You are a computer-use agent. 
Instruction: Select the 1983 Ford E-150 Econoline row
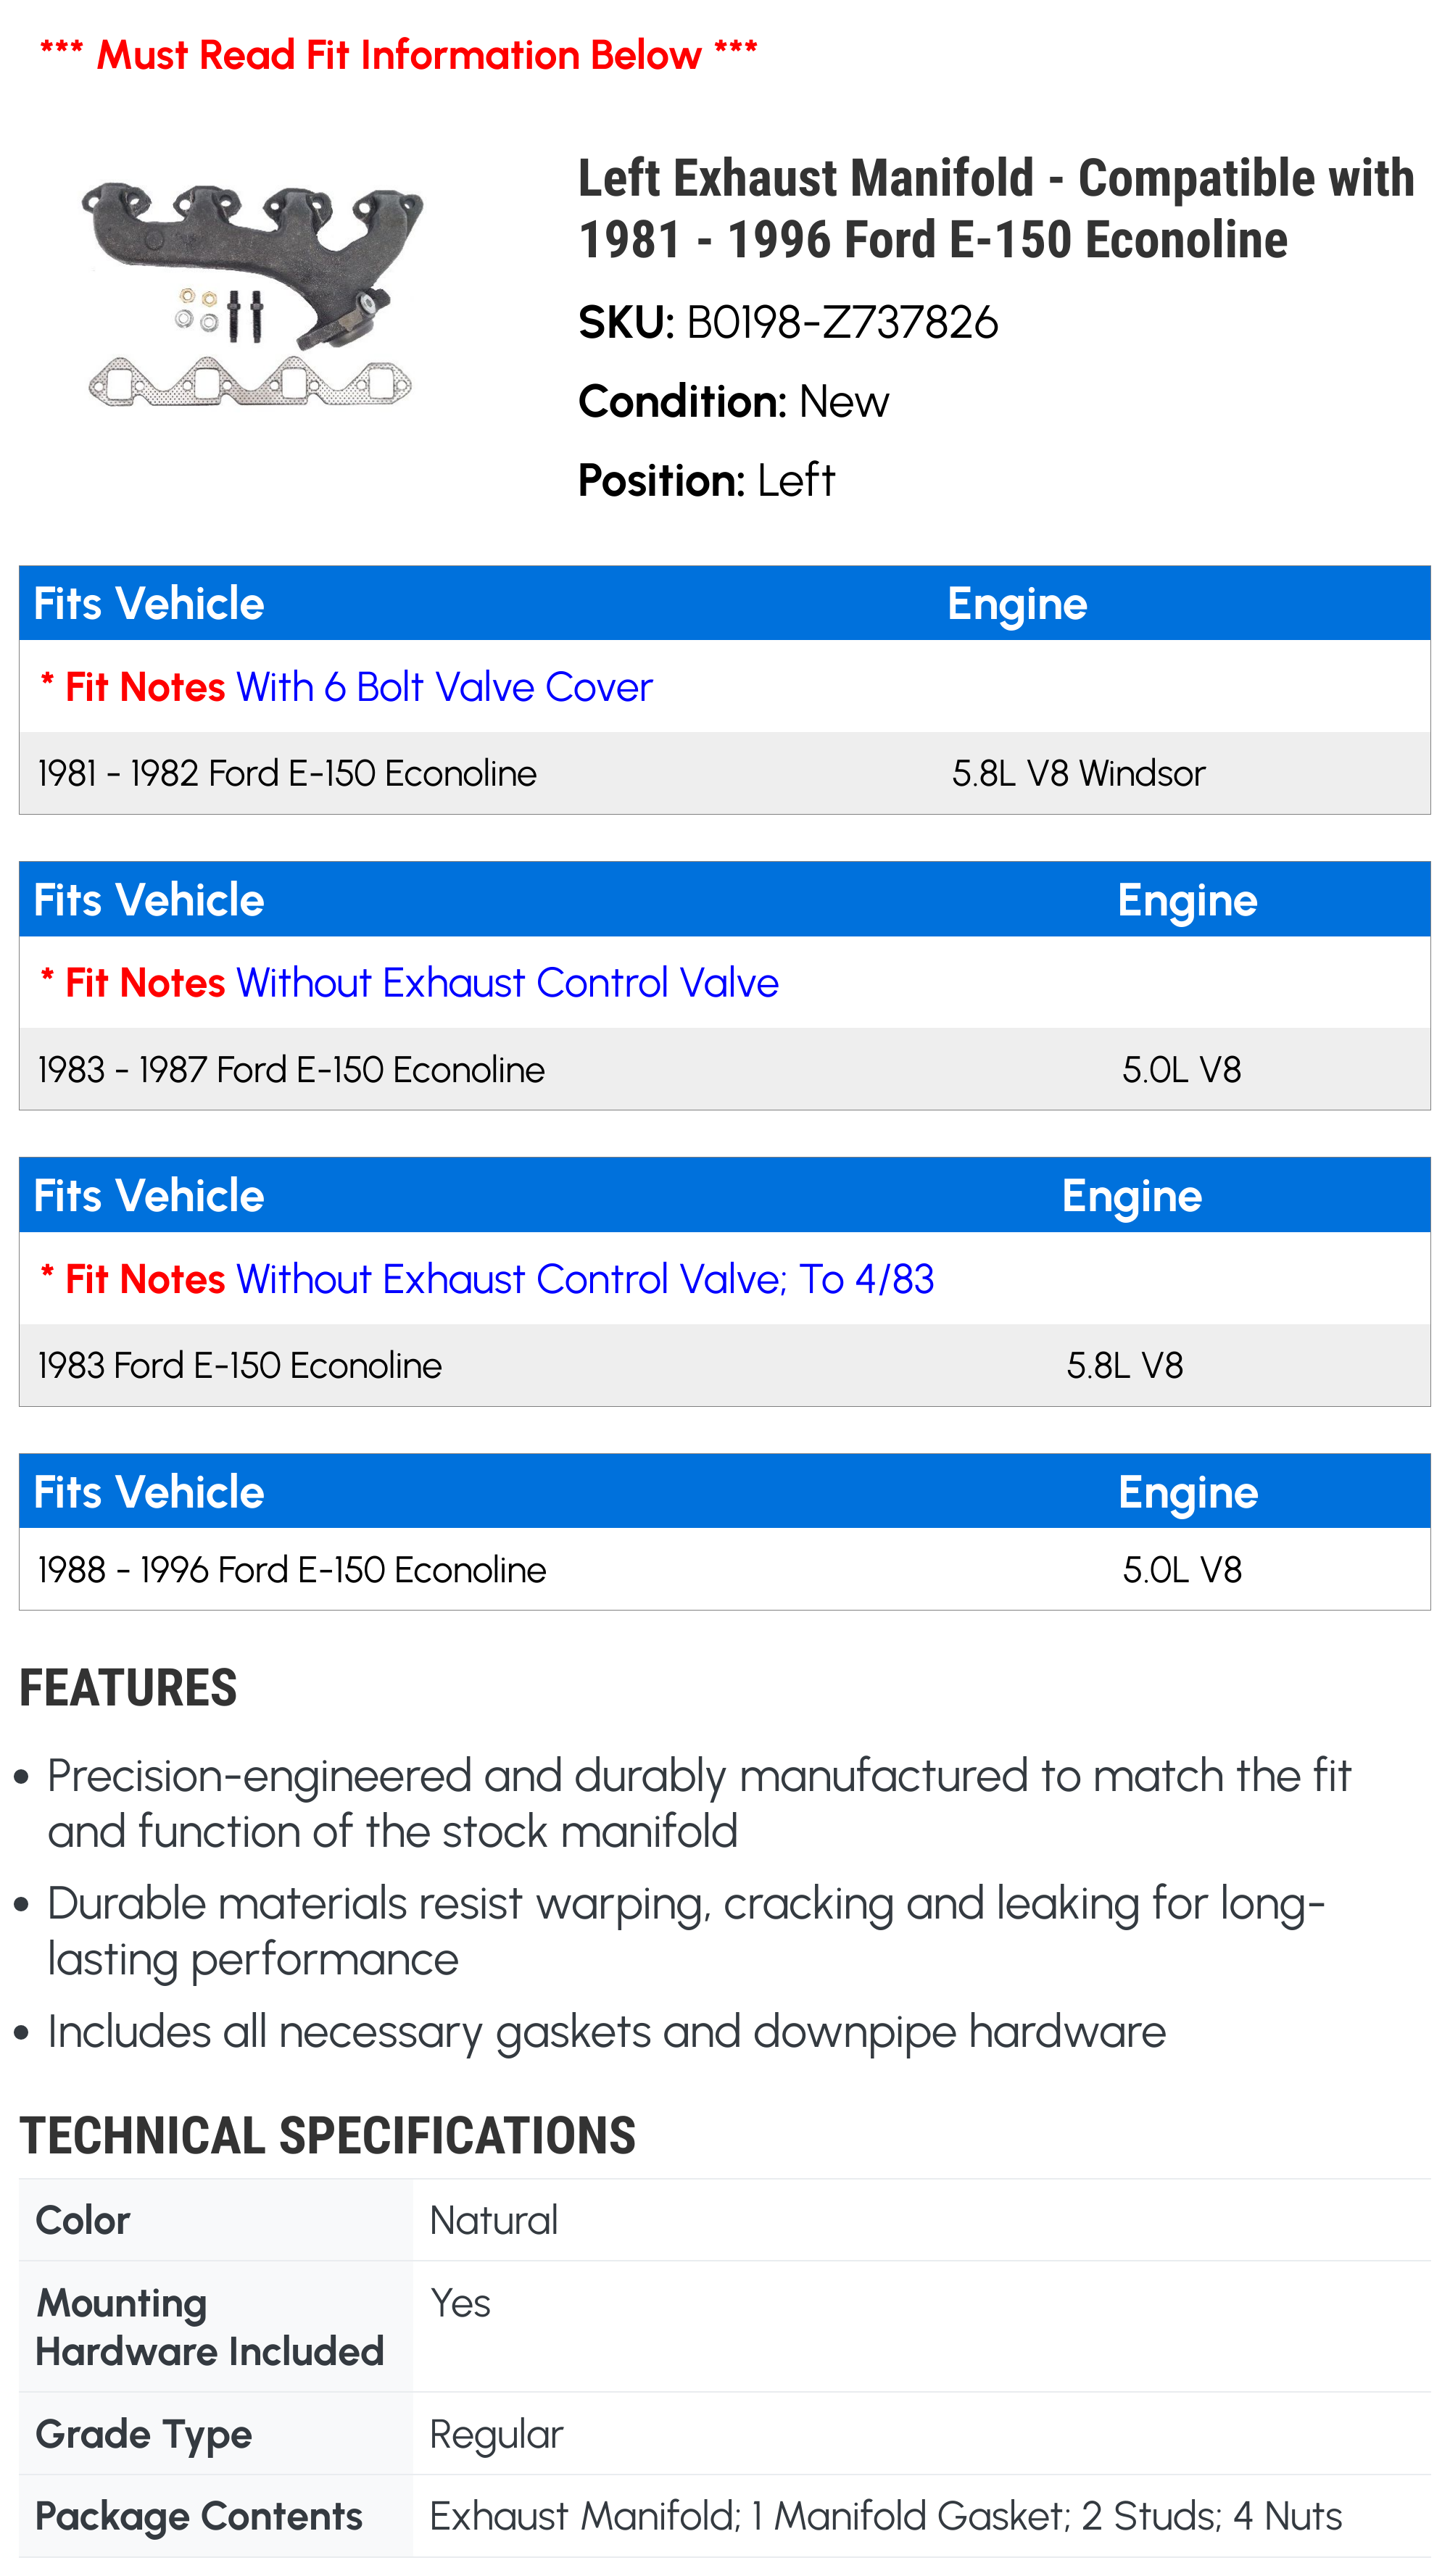[240, 1366]
